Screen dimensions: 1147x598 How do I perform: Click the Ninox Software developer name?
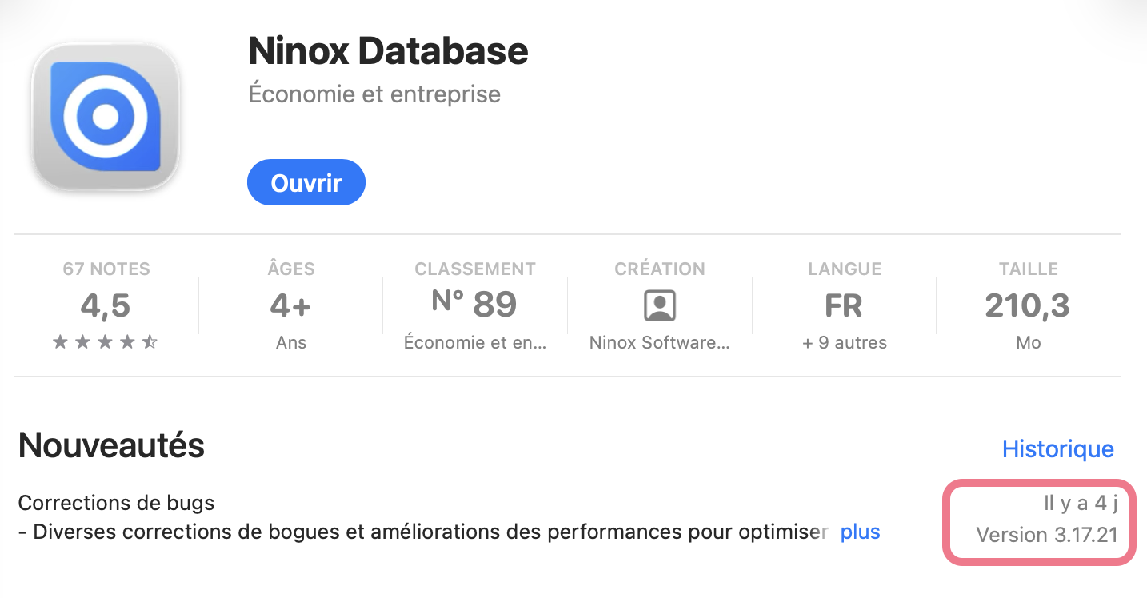[660, 343]
